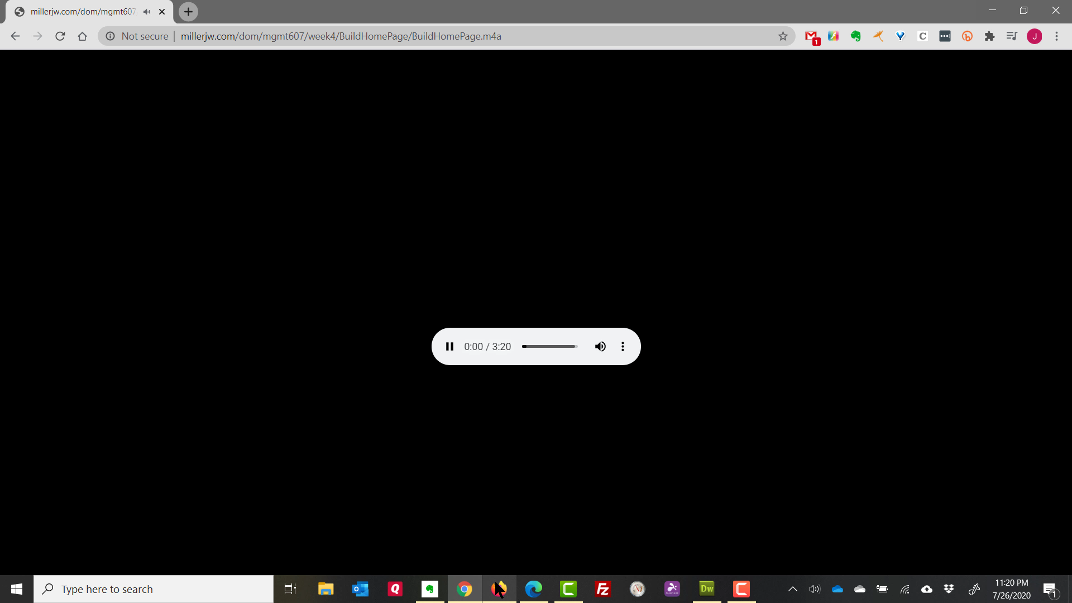Viewport: 1072px width, 603px height.
Task: Go to Chrome home page
Action: point(83,36)
